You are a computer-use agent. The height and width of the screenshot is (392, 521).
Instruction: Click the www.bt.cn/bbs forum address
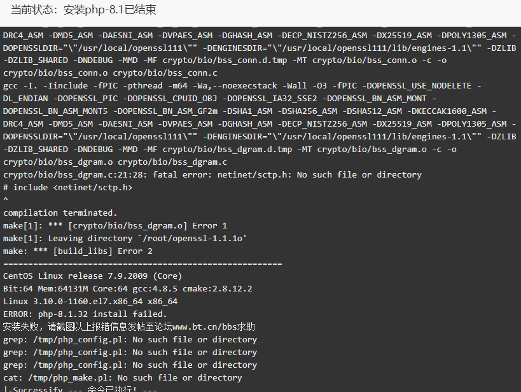pyautogui.click(x=206, y=327)
